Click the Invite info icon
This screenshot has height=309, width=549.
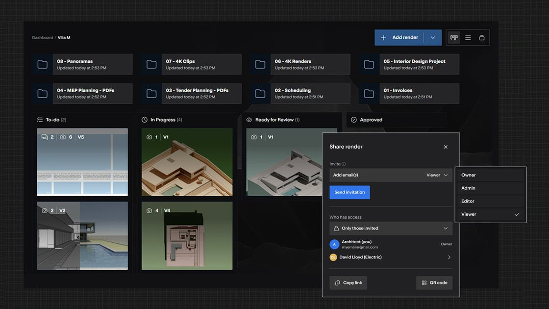[x=344, y=164]
